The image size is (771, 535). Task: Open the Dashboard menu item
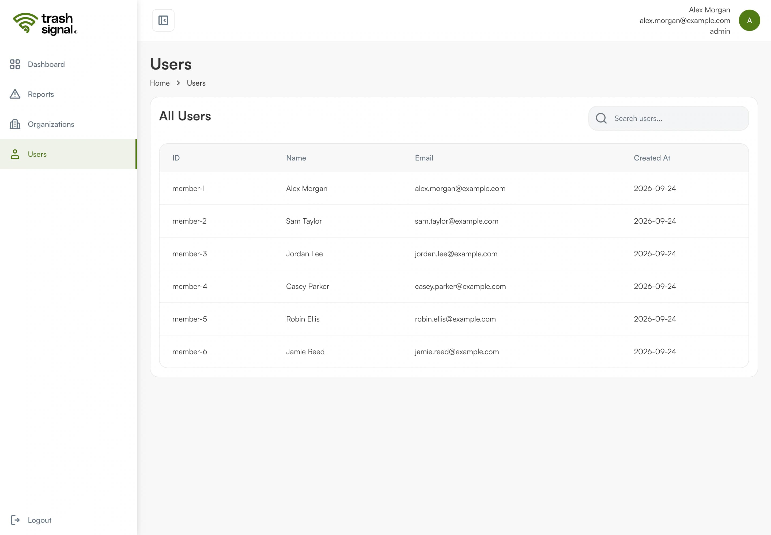[x=69, y=64]
